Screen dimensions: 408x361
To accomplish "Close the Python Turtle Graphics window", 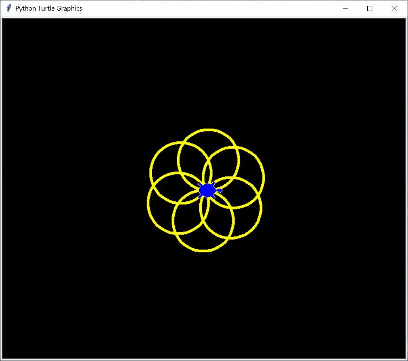I will point(395,8).
